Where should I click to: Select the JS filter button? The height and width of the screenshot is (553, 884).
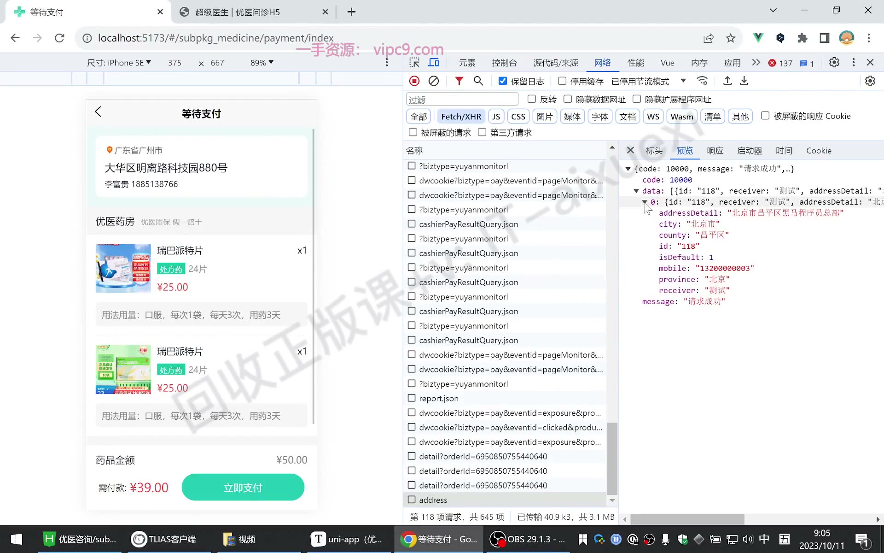(496, 117)
